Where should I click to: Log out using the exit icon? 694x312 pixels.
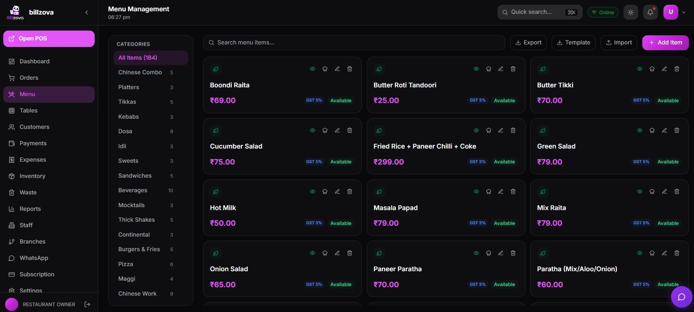pyautogui.click(x=87, y=304)
